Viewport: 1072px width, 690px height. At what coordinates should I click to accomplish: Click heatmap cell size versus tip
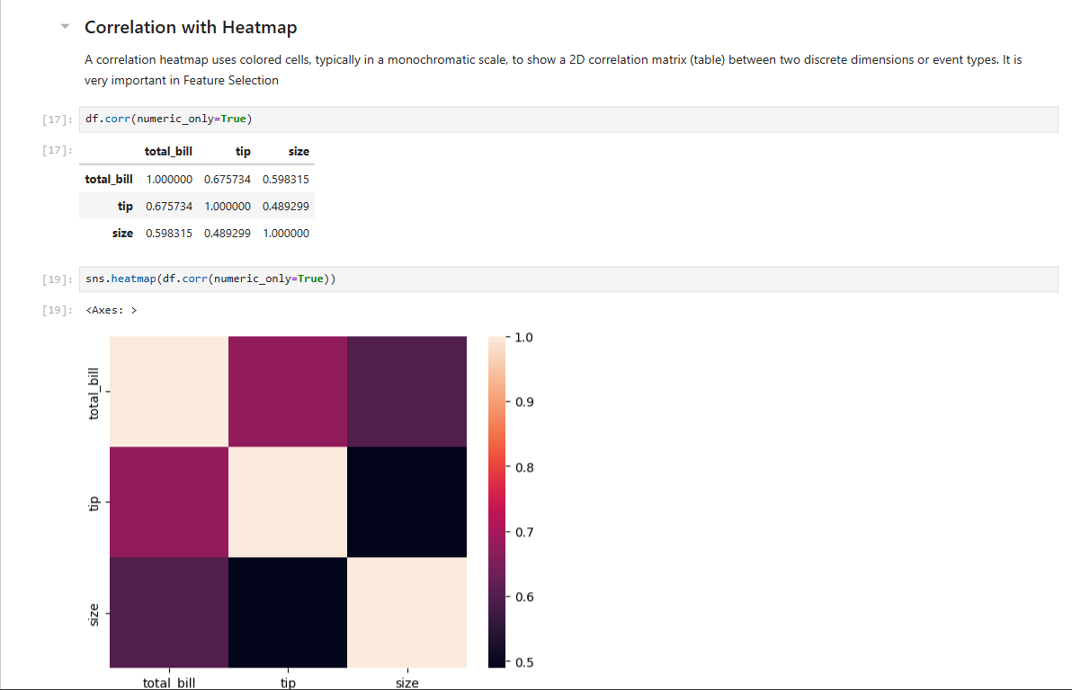[x=288, y=613]
